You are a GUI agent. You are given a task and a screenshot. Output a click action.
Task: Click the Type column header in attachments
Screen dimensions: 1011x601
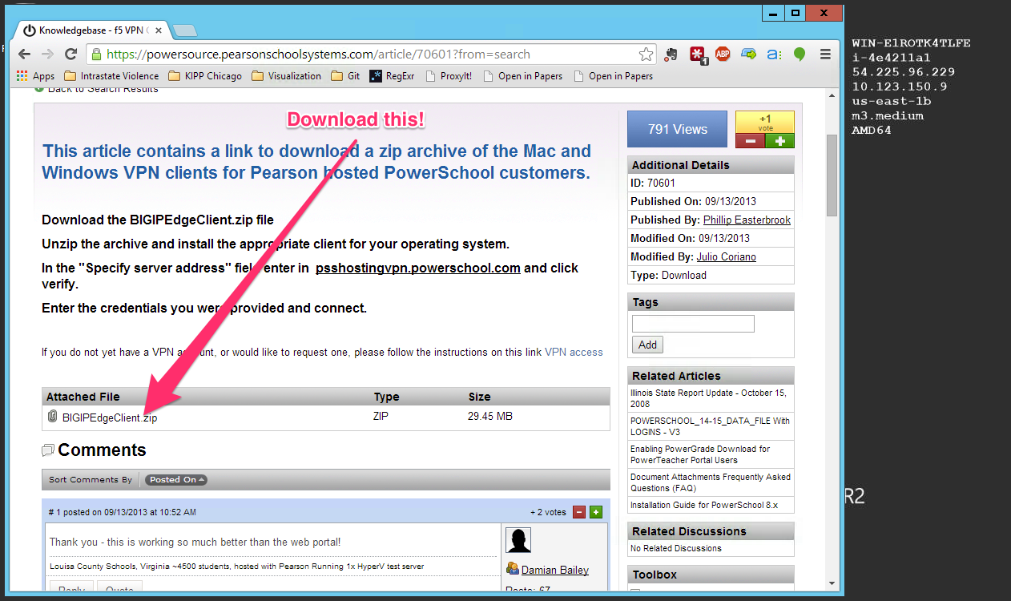pyautogui.click(x=386, y=397)
